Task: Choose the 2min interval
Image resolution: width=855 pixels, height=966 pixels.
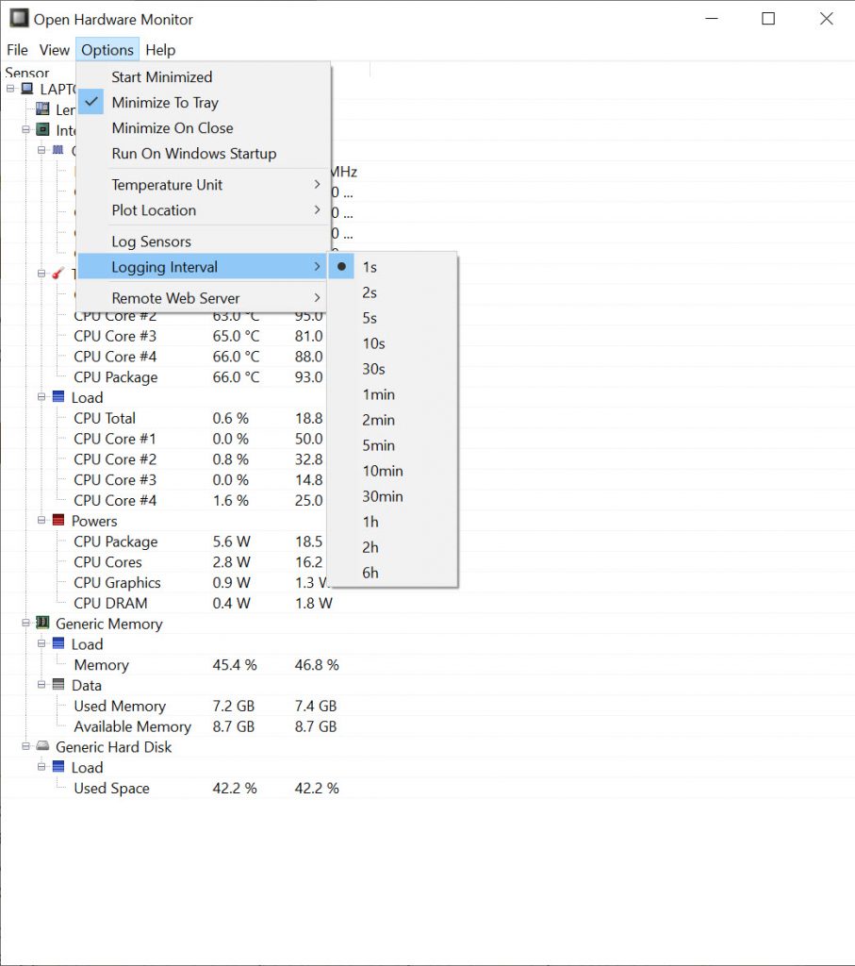Action: click(393, 420)
